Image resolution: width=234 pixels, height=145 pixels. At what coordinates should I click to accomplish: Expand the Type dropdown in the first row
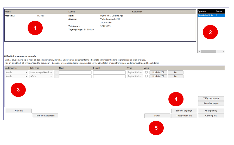tap(135, 72)
